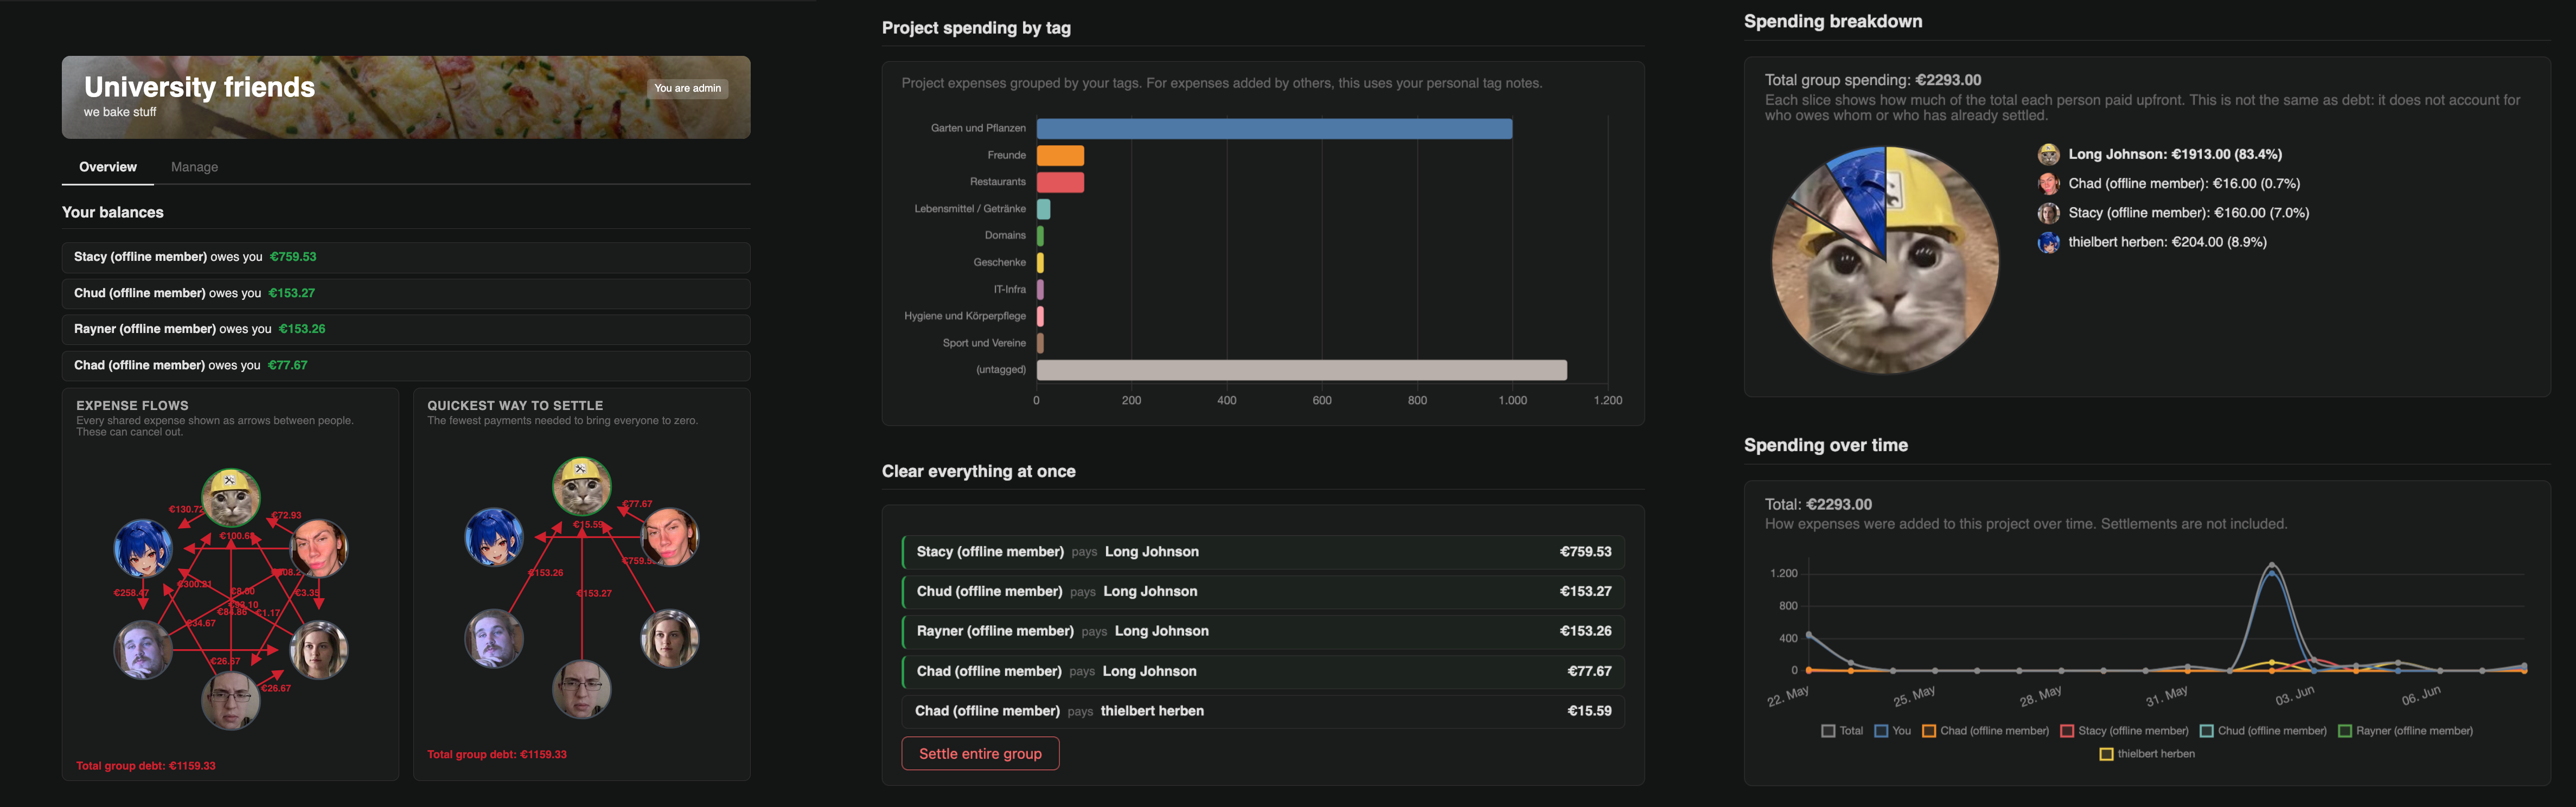Screen dimensions: 2576x807
Task: Click the spending peak on the time chart
Action: [x=2272, y=566]
